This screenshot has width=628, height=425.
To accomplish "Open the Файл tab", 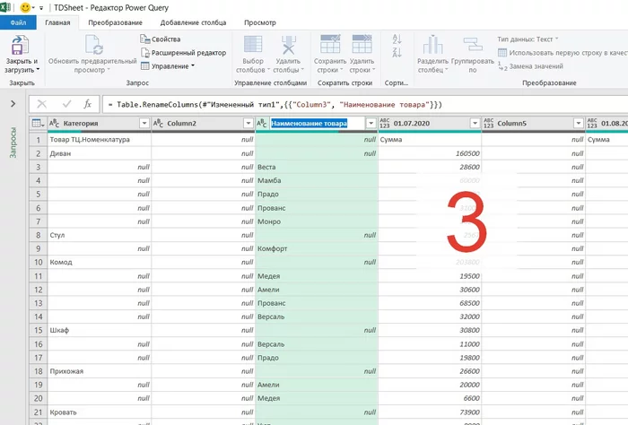I will 18,22.
